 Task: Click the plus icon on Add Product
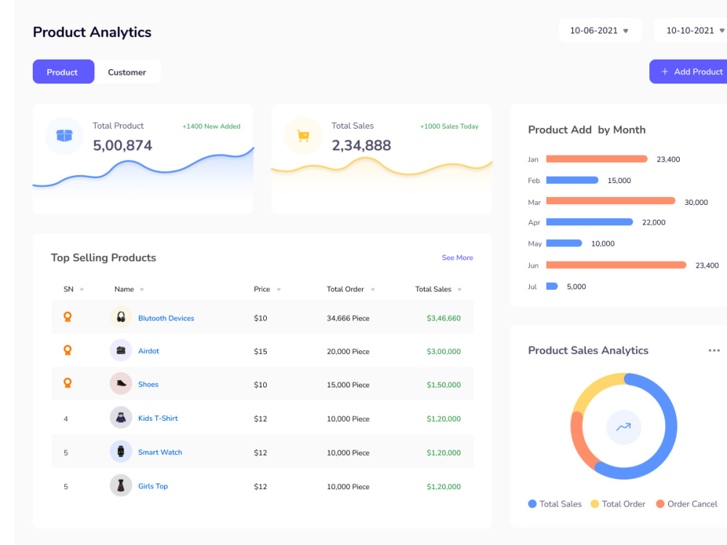[x=665, y=71]
